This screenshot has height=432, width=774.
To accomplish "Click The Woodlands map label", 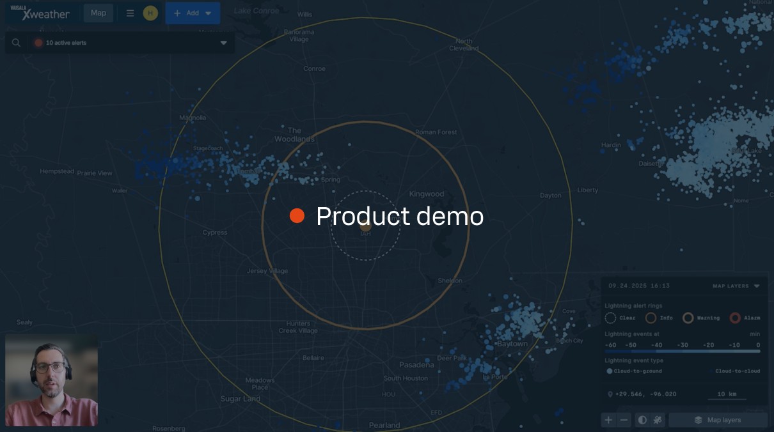I will [294, 135].
